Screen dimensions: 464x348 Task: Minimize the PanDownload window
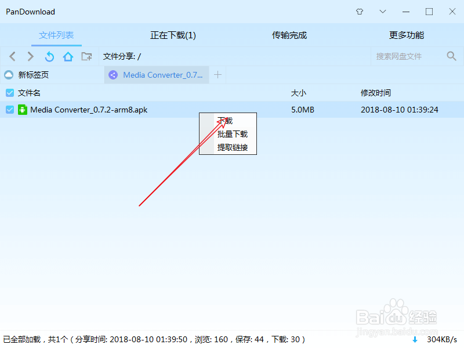pyautogui.click(x=406, y=12)
